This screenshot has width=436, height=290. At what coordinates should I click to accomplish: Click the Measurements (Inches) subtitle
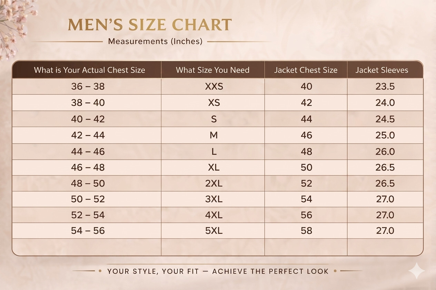point(155,41)
